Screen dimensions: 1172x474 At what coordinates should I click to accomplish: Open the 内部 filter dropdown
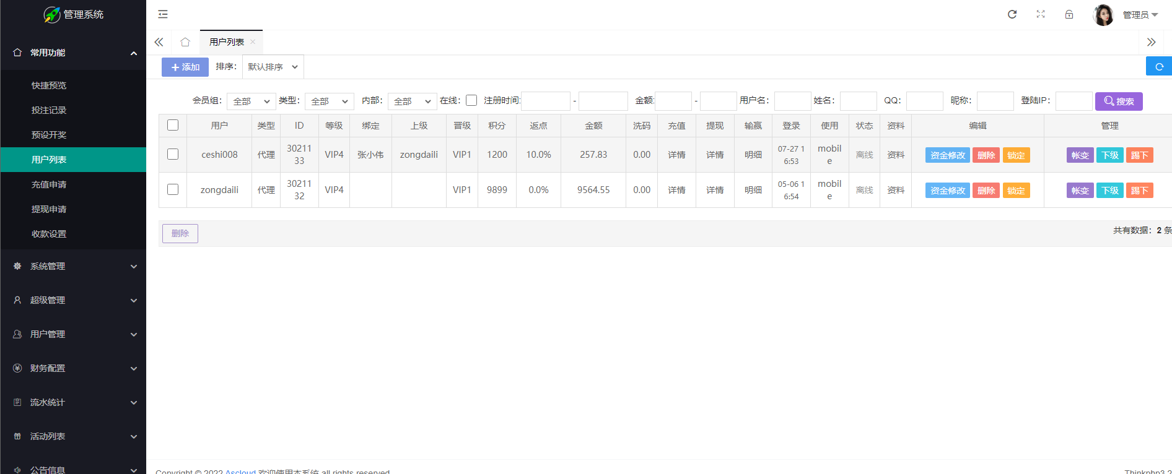click(x=413, y=101)
